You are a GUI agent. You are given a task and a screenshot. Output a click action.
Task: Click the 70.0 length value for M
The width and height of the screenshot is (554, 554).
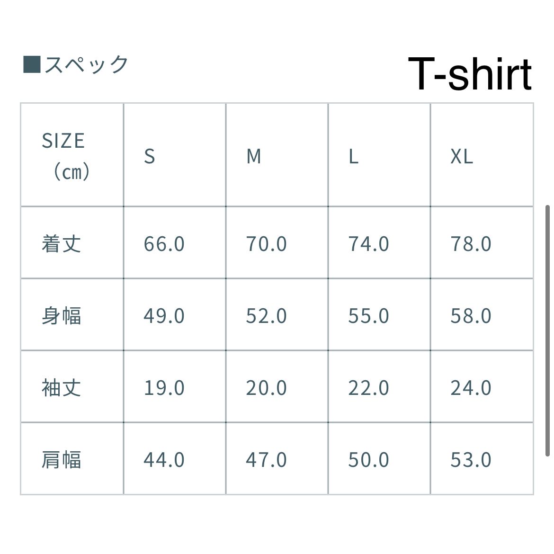click(x=266, y=244)
